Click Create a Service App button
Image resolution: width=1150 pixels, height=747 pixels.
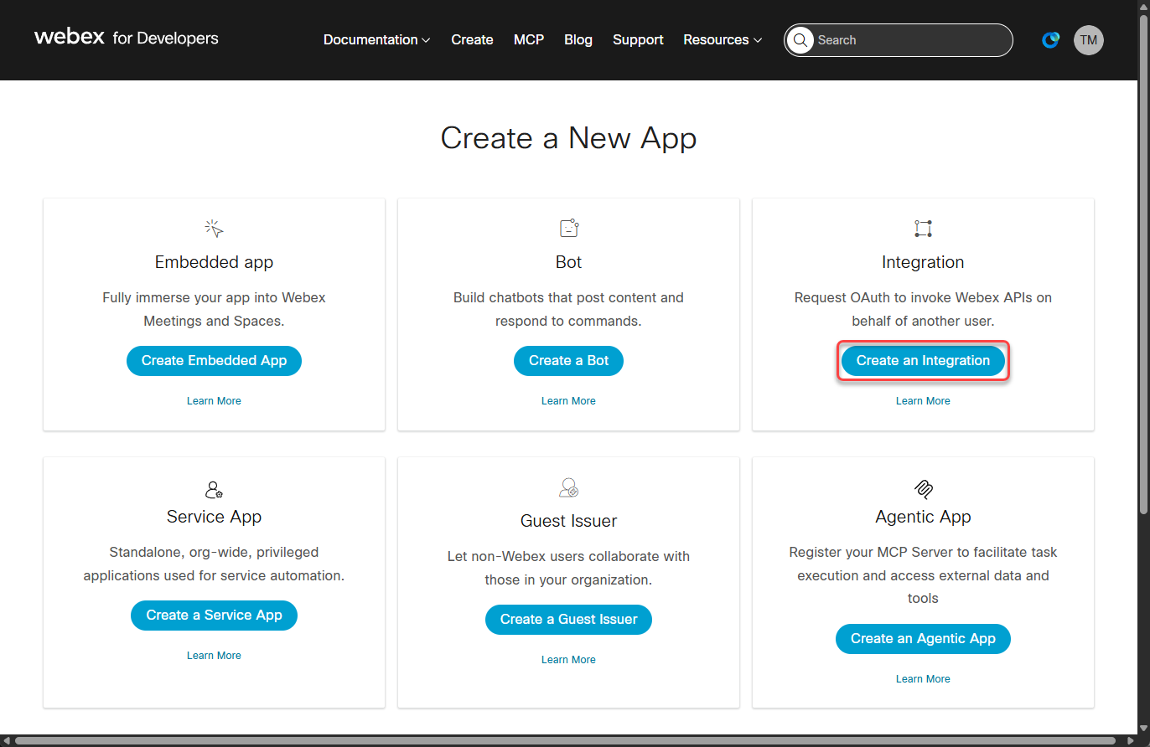[214, 615]
